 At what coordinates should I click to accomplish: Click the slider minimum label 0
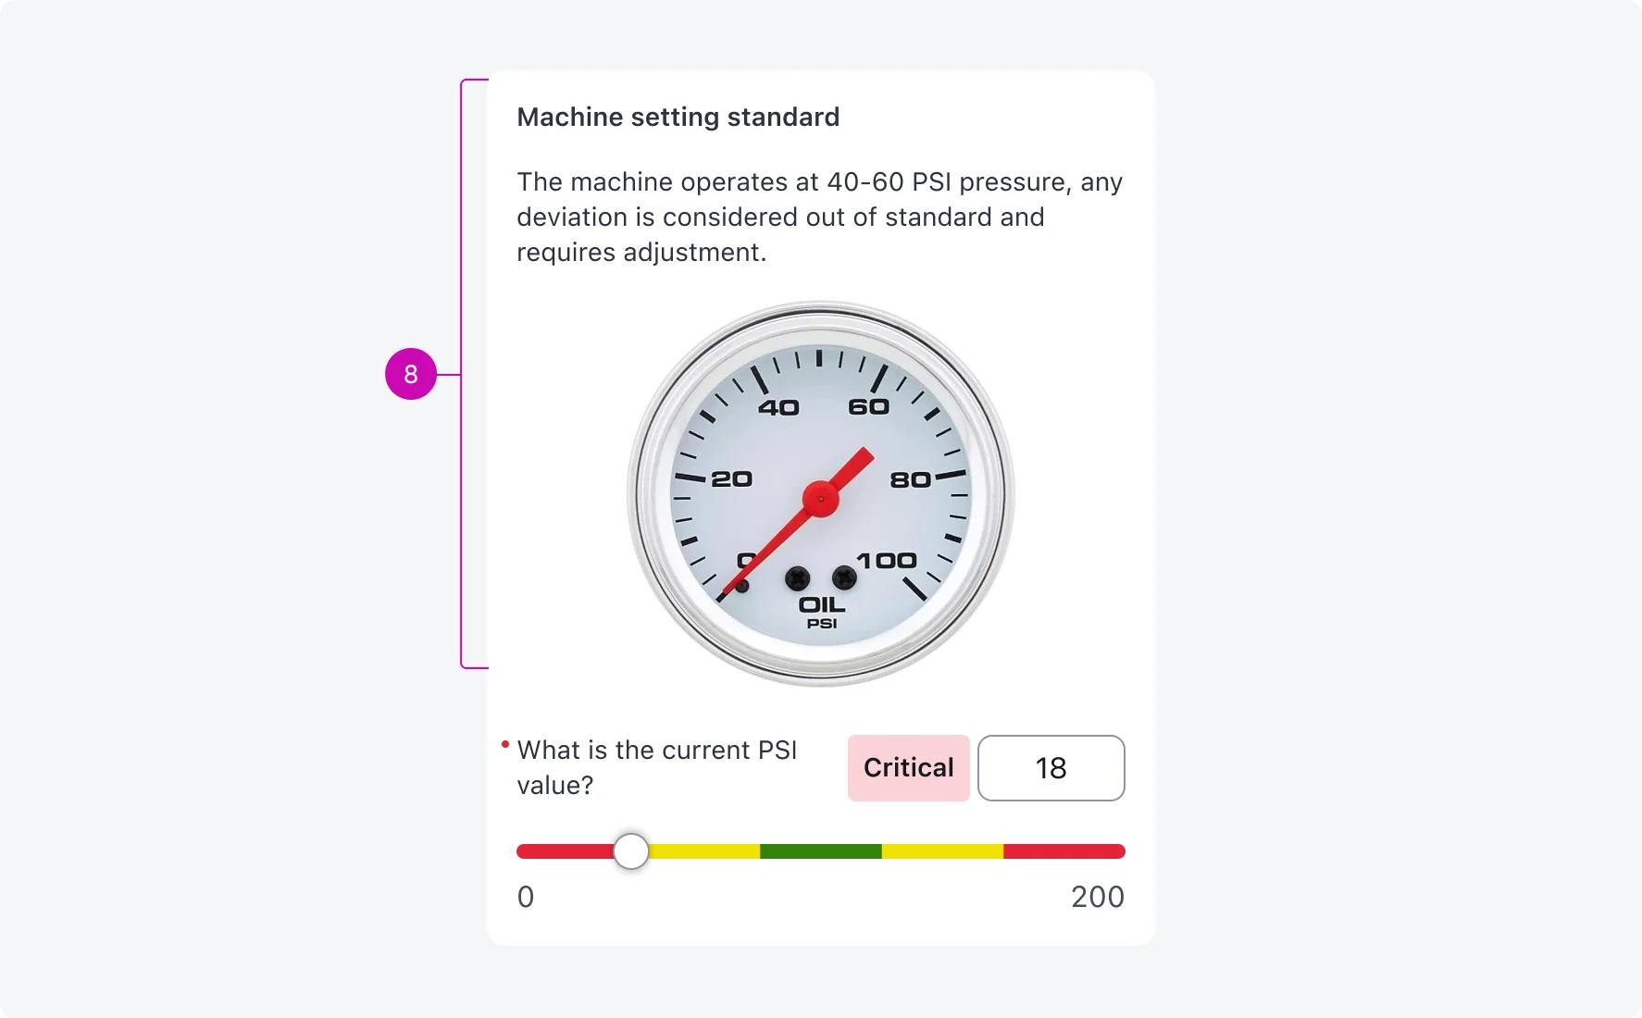coord(526,897)
